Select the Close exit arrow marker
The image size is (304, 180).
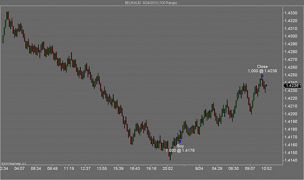click(263, 76)
